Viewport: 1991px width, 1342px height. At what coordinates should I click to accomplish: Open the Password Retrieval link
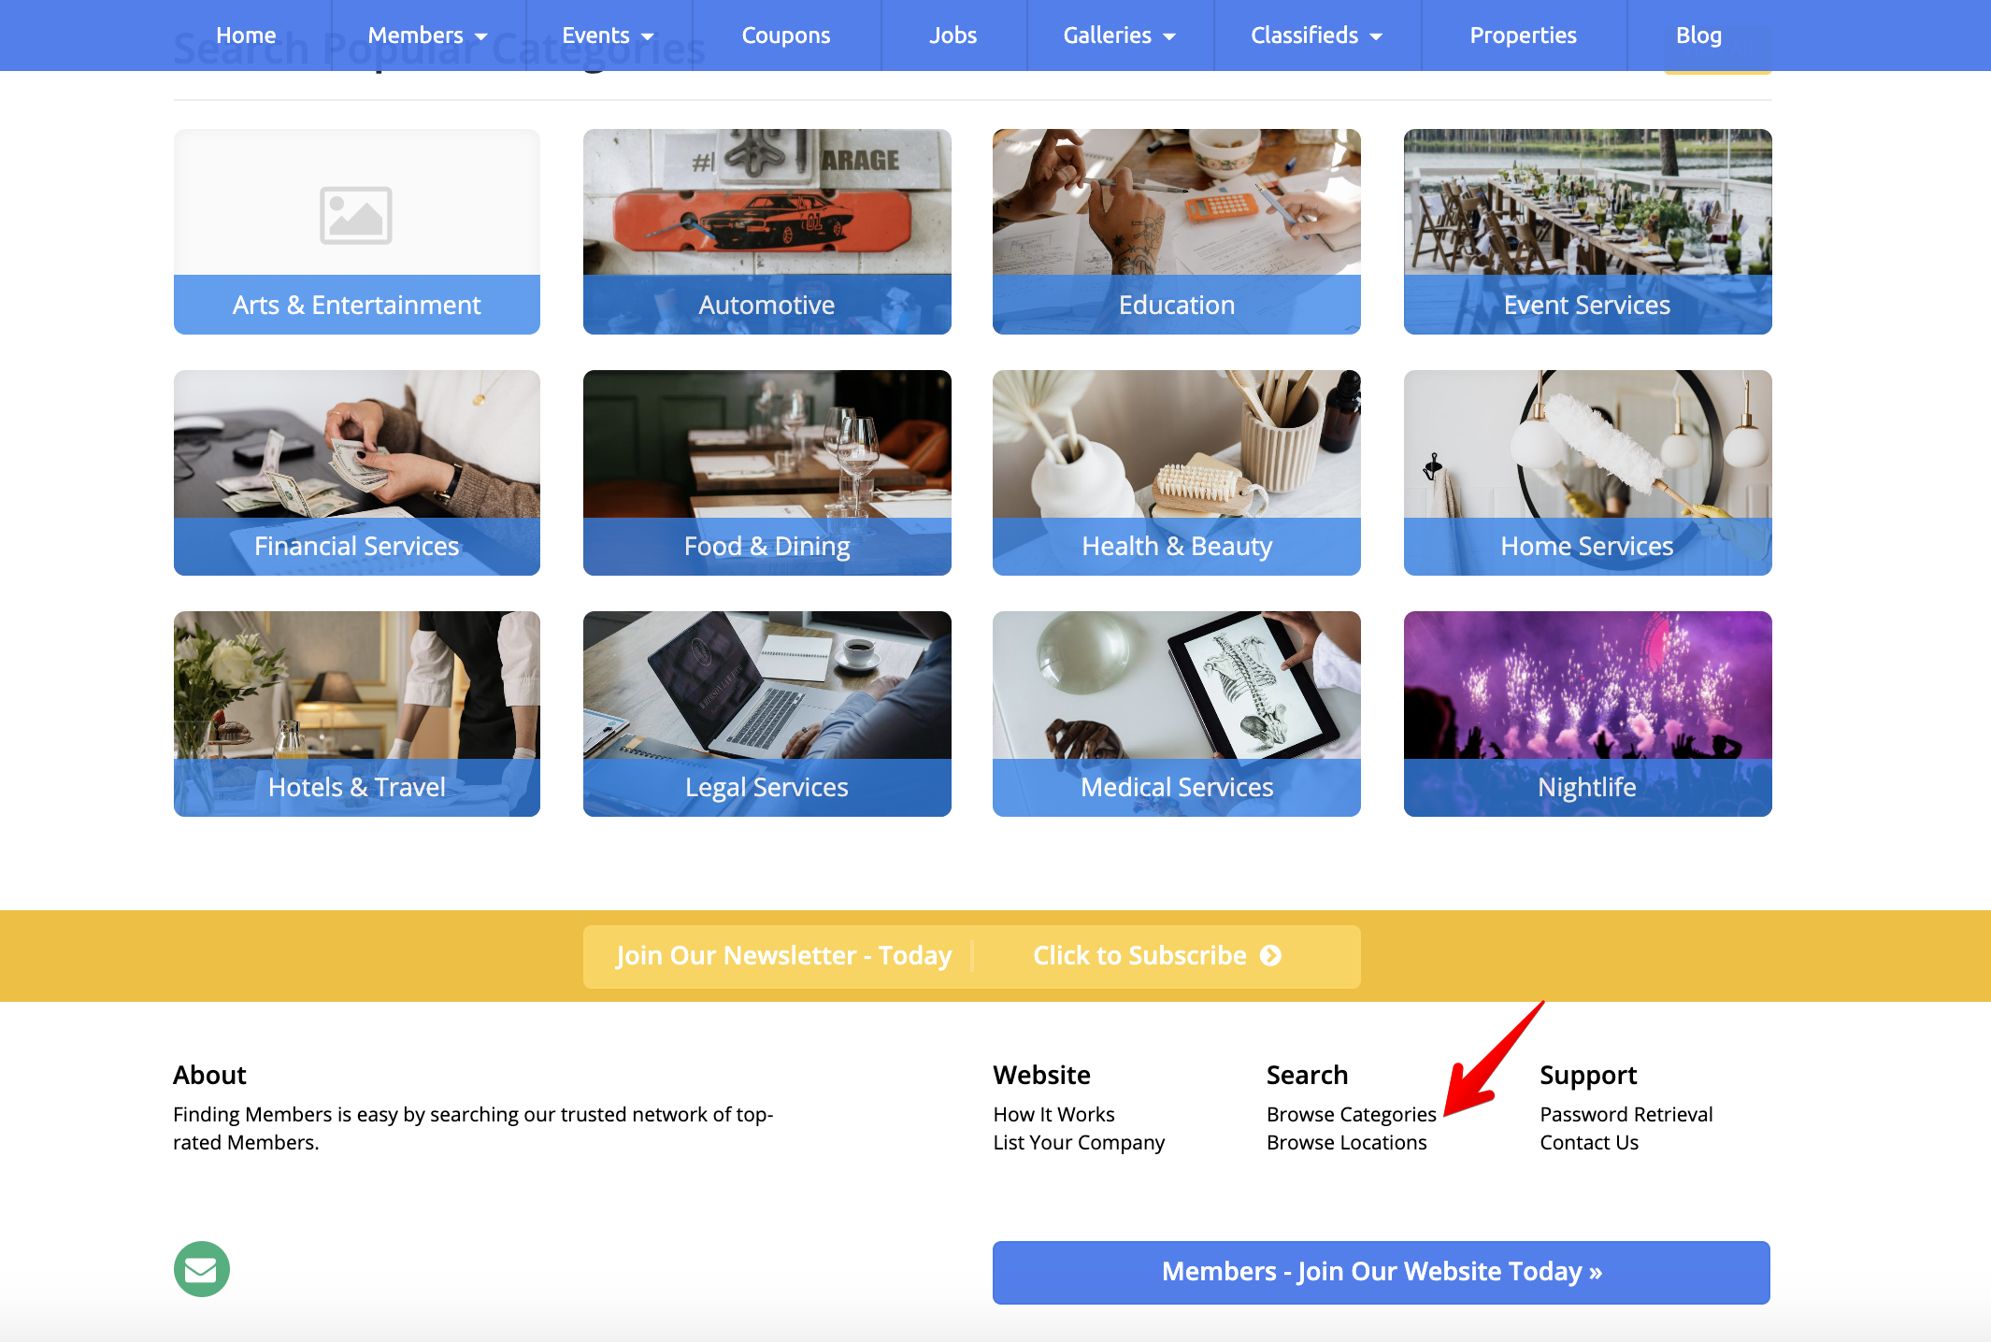(1626, 1114)
